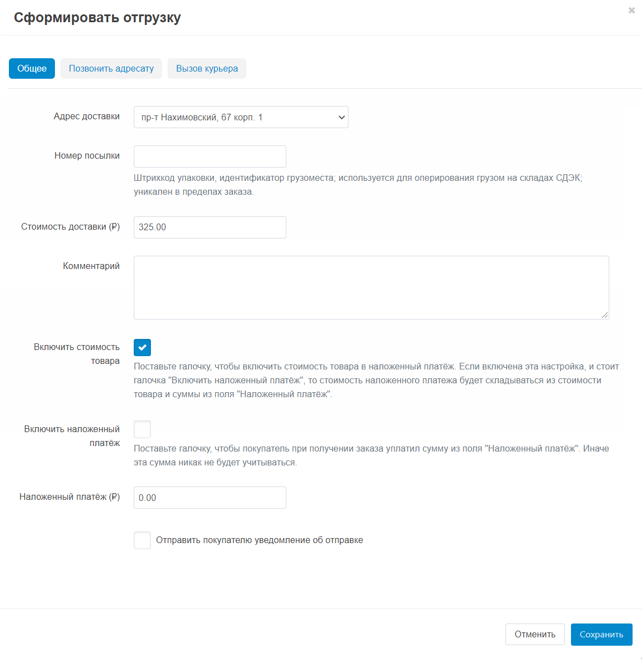Tick the Отправить покупателю уведомление checkbox
This screenshot has height=659, width=642.
[143, 540]
